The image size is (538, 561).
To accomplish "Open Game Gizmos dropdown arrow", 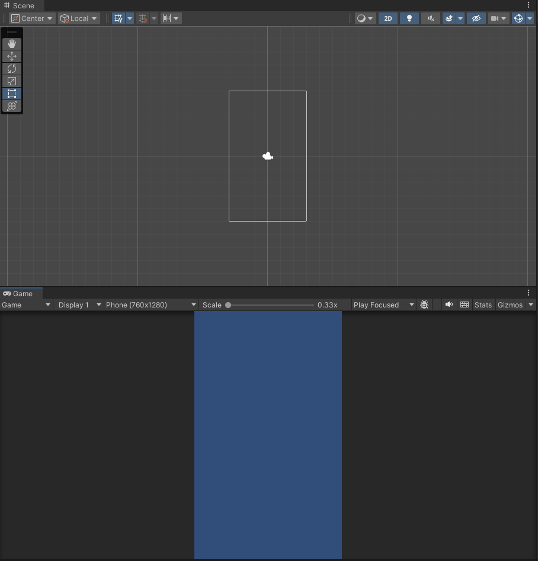I will [531, 305].
